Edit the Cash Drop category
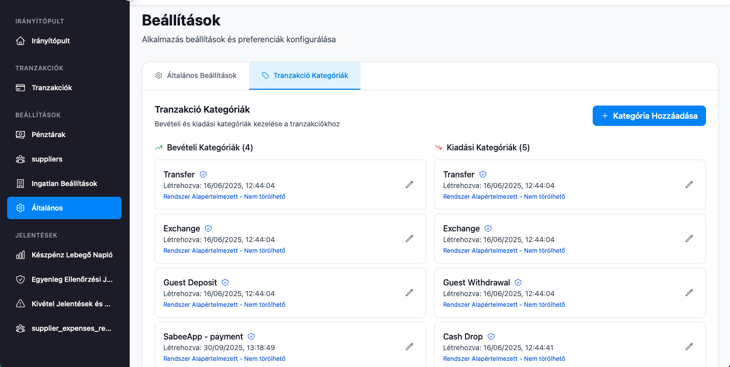This screenshot has width=730, height=367. pos(689,347)
